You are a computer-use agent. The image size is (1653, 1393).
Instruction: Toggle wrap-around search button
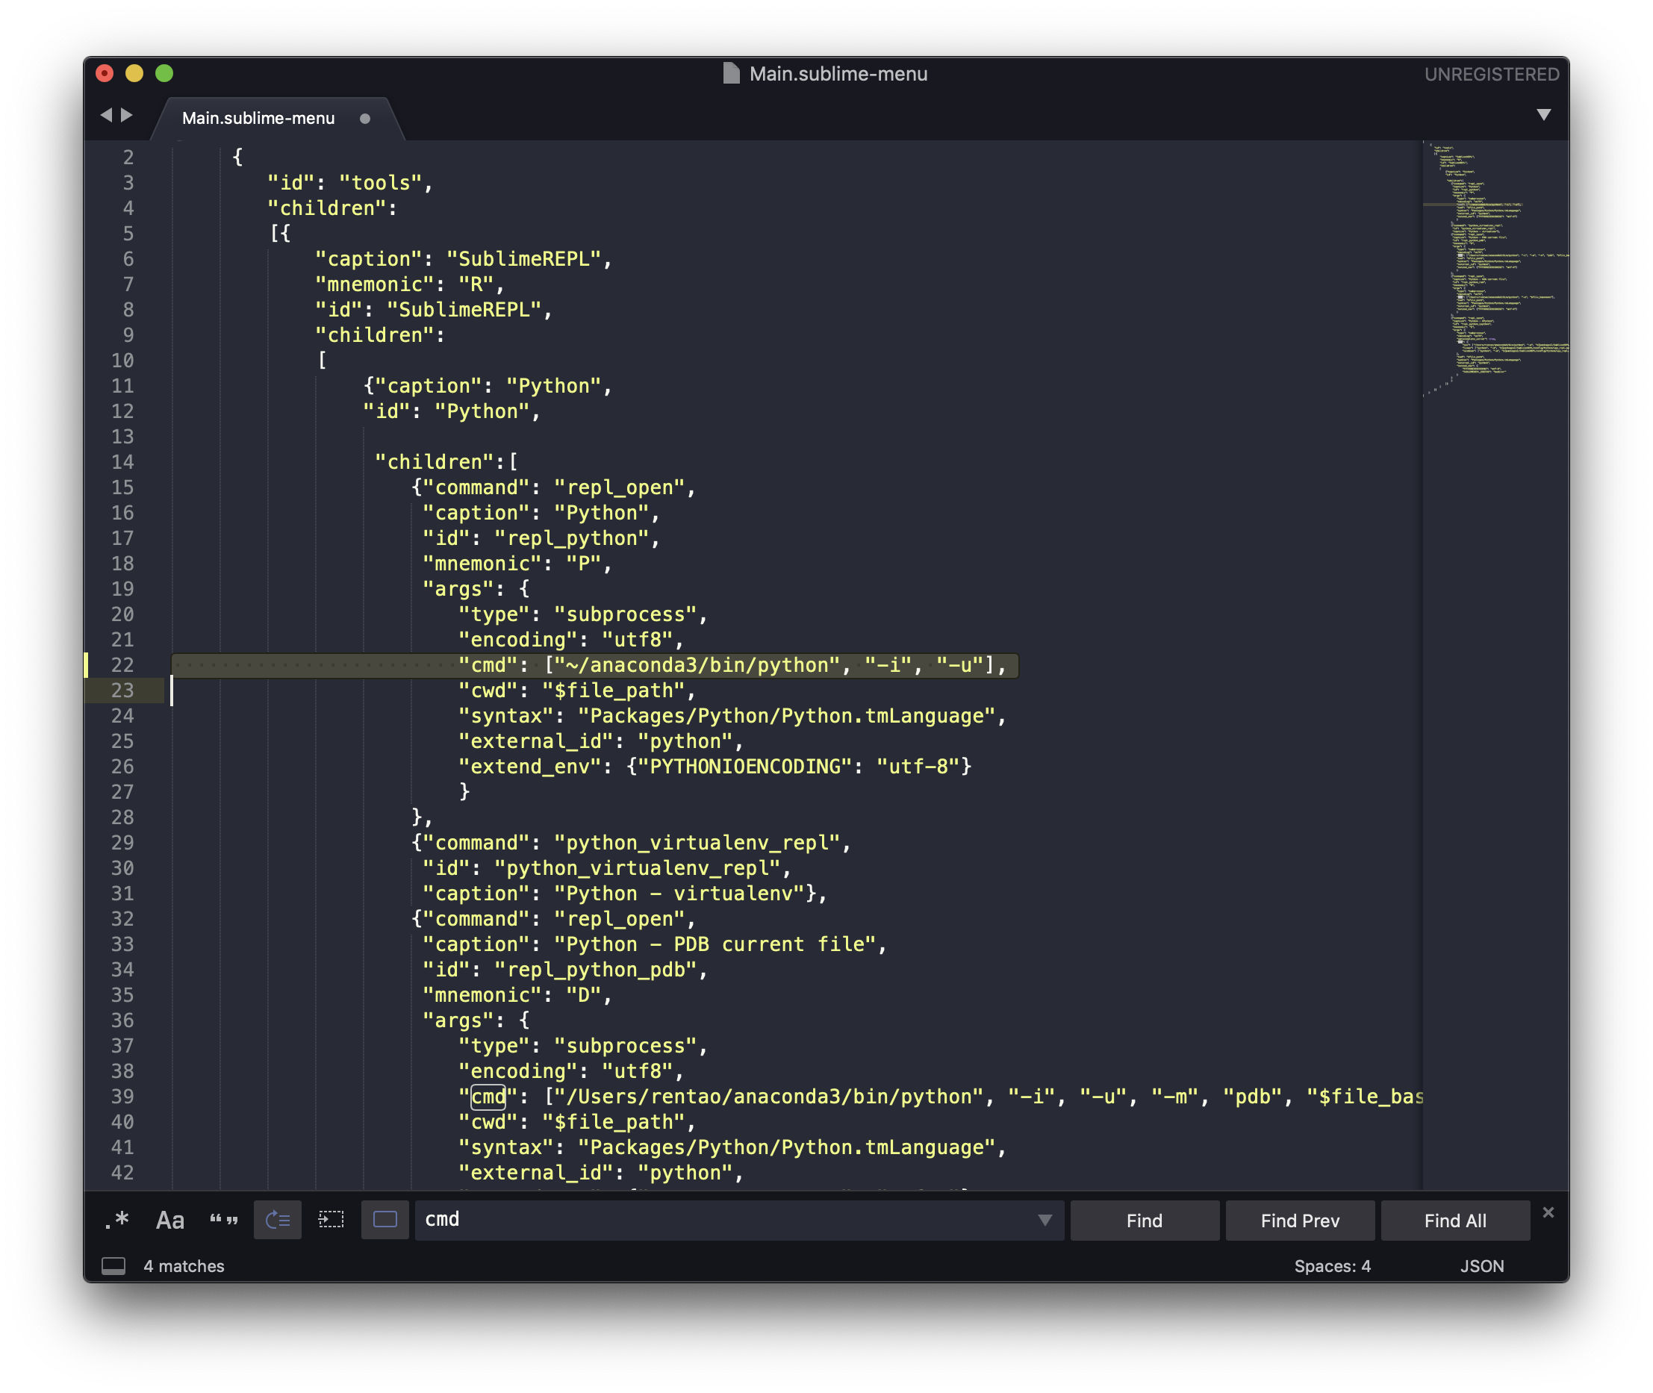point(277,1220)
